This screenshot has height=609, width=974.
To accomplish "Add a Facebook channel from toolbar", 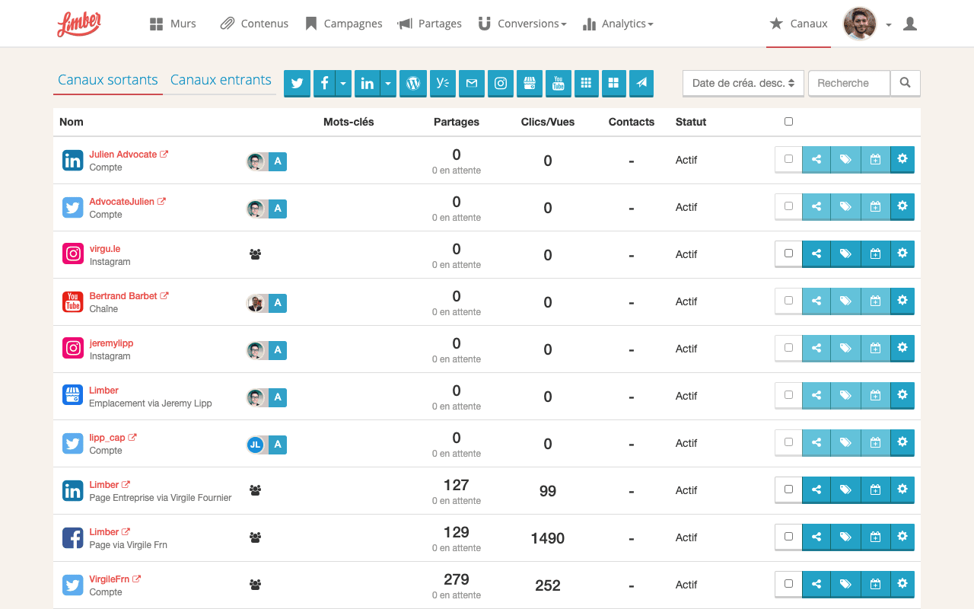I will (x=324, y=83).
